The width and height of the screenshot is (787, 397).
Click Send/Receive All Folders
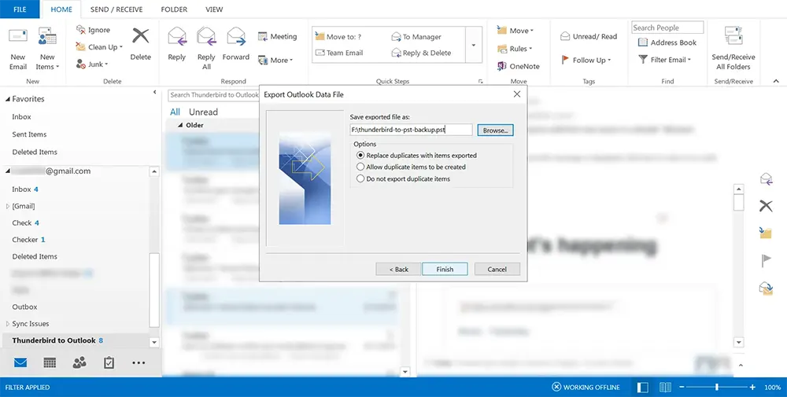tap(733, 49)
